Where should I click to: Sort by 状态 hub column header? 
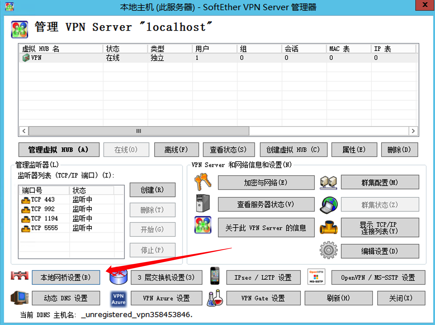click(x=125, y=49)
